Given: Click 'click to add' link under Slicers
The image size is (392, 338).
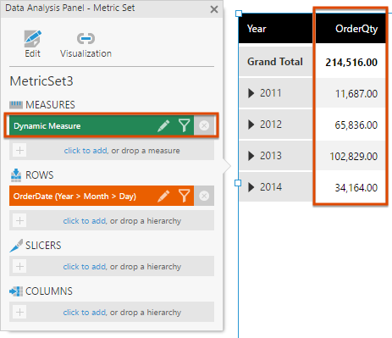Looking at the screenshot, I should click(x=85, y=267).
